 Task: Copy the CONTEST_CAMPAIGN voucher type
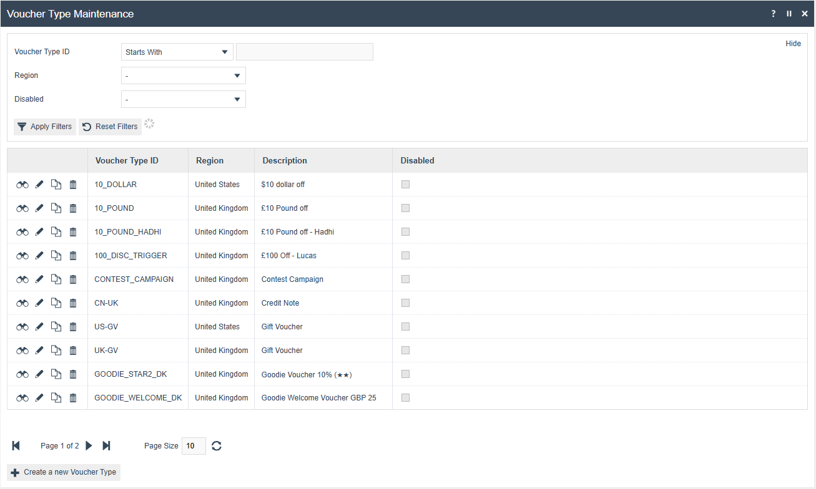click(56, 279)
